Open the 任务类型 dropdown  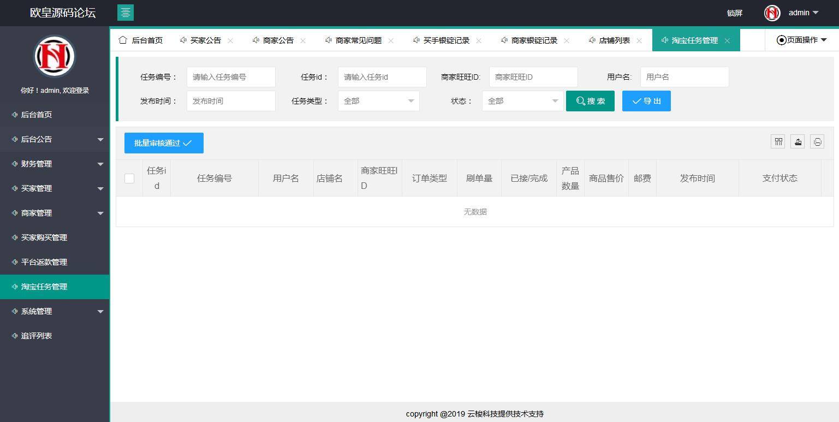tap(378, 101)
